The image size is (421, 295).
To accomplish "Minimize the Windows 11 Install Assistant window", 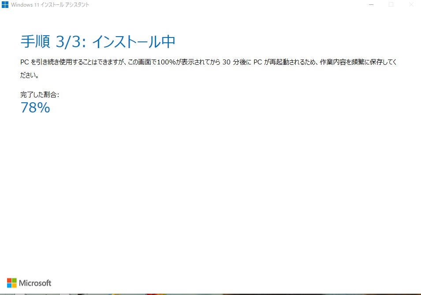I will click(x=371, y=4).
